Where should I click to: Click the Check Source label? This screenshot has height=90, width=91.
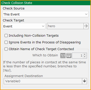(x=14, y=8)
